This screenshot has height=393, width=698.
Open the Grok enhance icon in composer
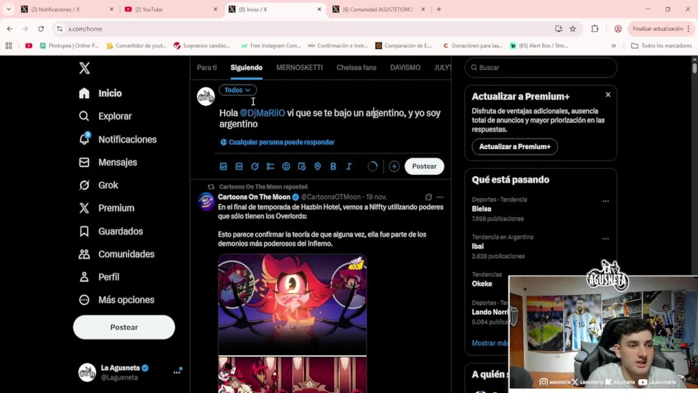255,166
